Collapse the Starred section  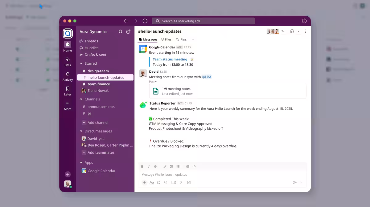point(81,63)
